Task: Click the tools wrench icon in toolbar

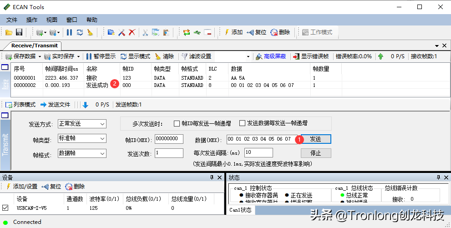Action: coord(122,32)
